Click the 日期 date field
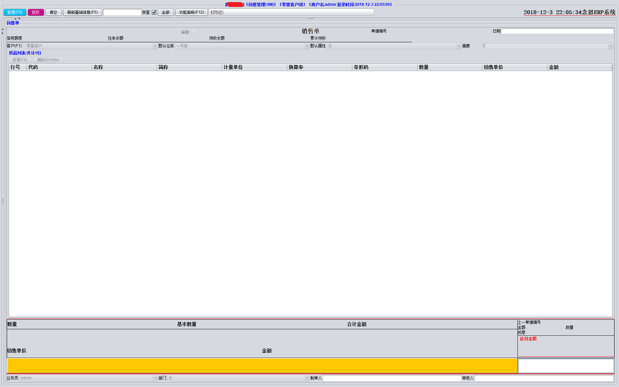 (x=557, y=31)
